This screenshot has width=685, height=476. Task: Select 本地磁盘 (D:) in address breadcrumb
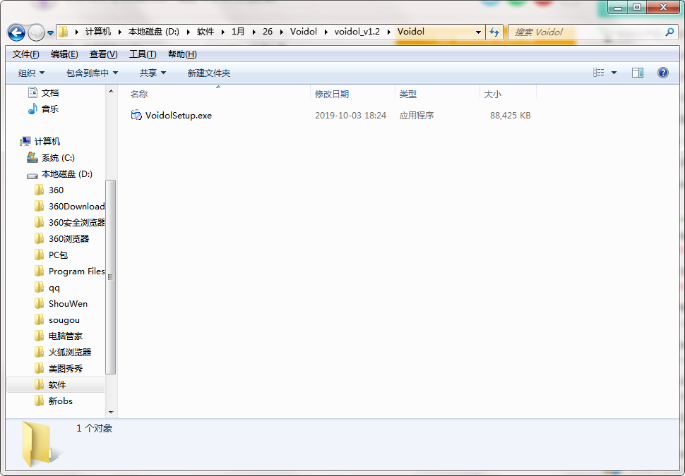153,32
